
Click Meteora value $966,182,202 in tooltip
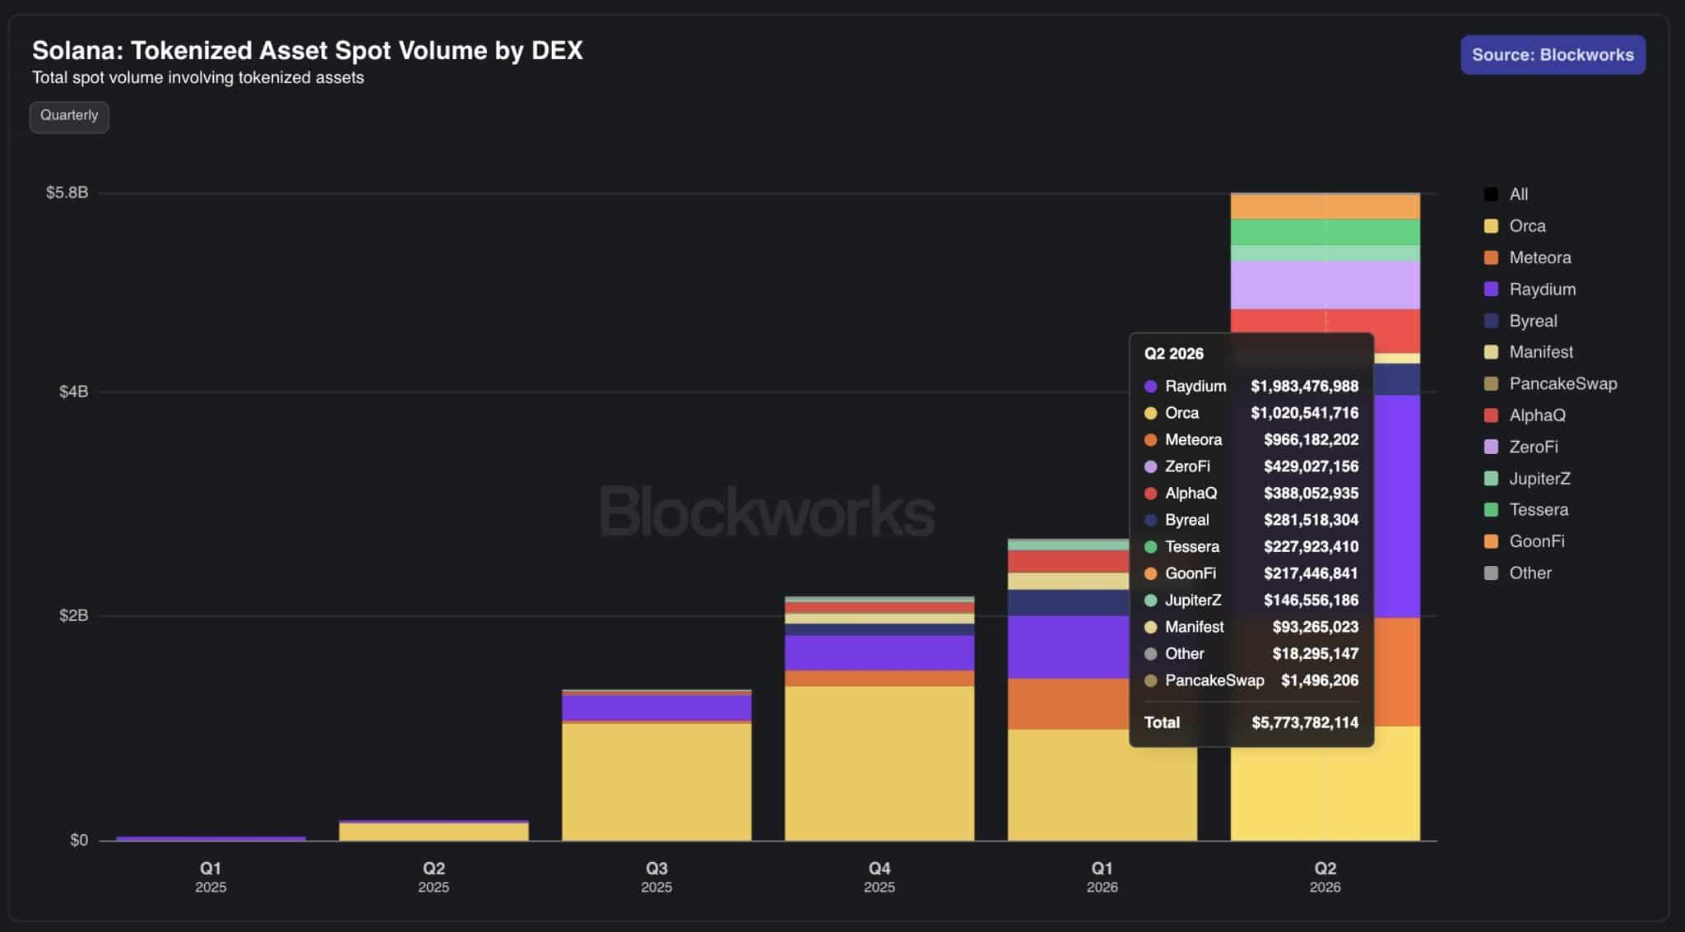click(1311, 440)
